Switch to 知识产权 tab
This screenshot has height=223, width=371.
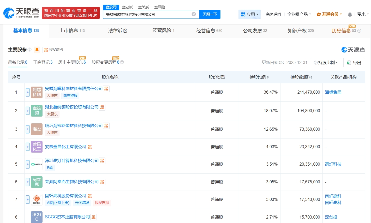pyautogui.click(x=301, y=31)
